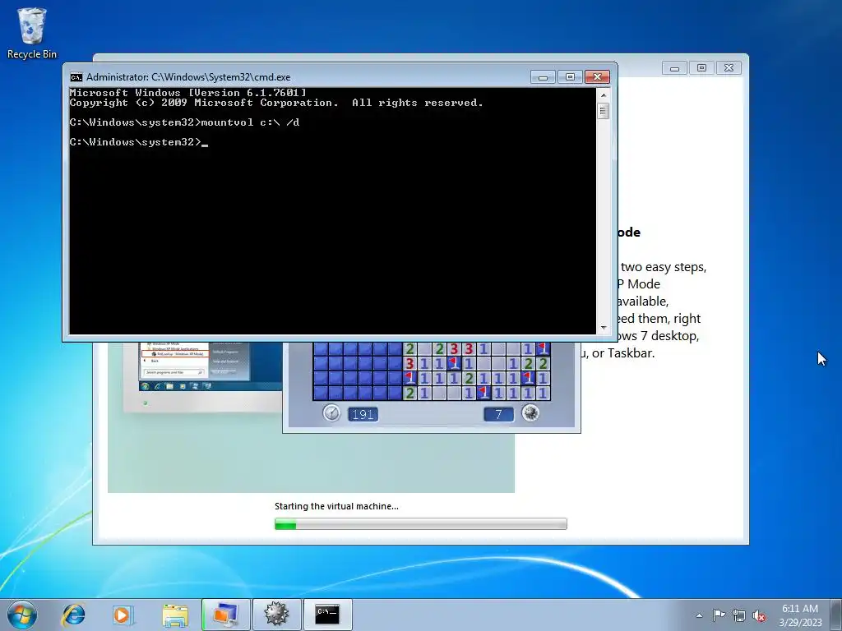
Task: Click the Minesweeper mine count 7
Action: pyautogui.click(x=498, y=414)
